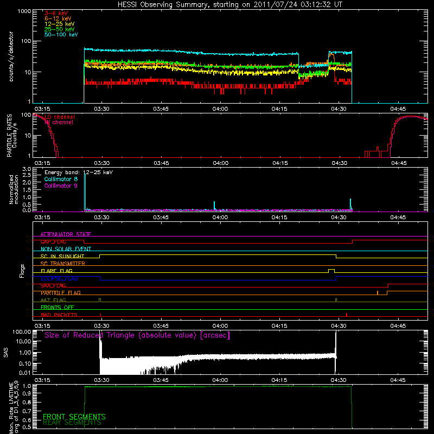Click the counts/s/detector axis label
The height and width of the screenshot is (434, 434).
click(x=11, y=56)
